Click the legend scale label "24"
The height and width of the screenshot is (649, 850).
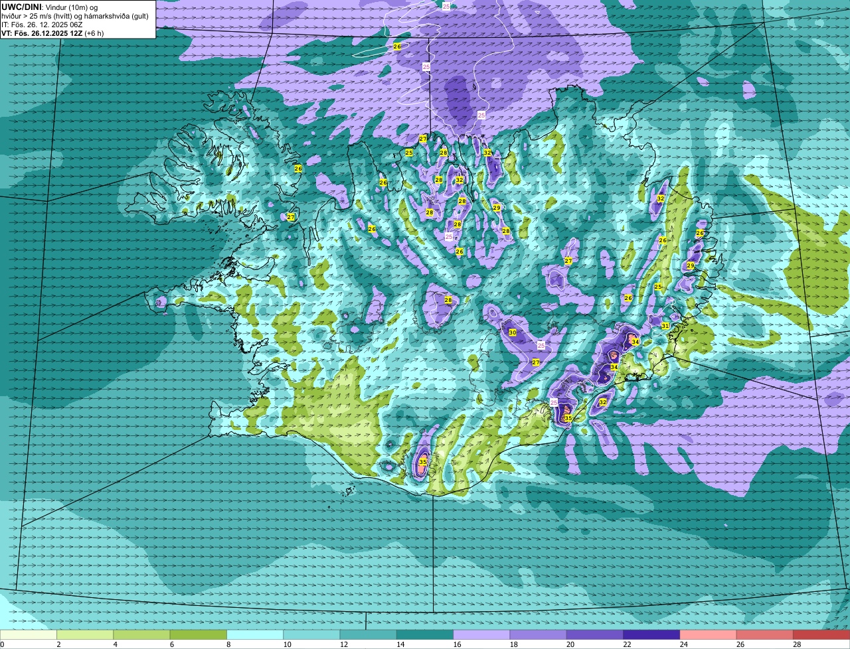point(683,644)
